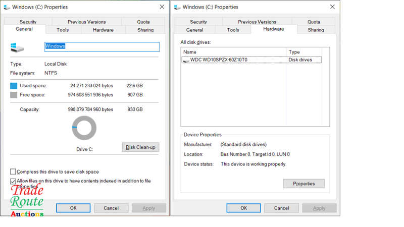Select the Hardware tab in the right window
This screenshot has width=404, height=227.
(274, 29)
